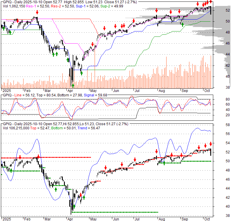Click green buy arrow in early August, bottom chart
The width and height of the screenshot is (231, 221).
point(164,163)
